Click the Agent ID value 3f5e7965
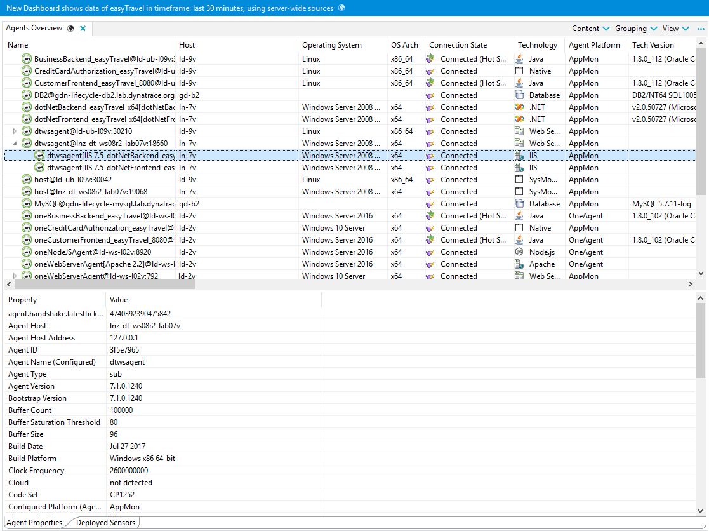The width and height of the screenshot is (709, 531). point(124,350)
